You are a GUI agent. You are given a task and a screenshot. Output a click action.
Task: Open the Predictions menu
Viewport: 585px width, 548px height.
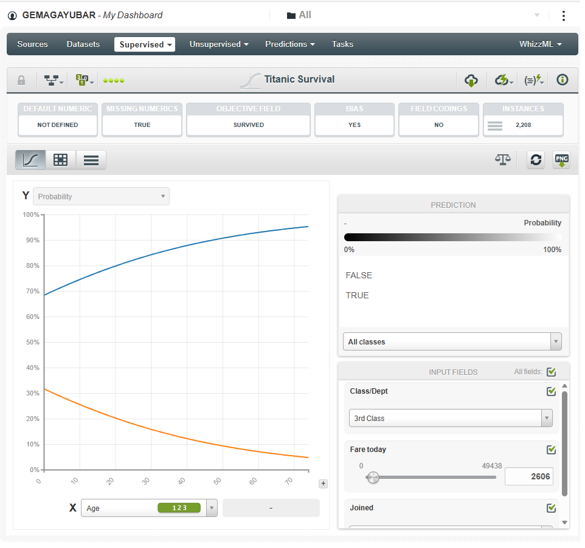pos(289,44)
